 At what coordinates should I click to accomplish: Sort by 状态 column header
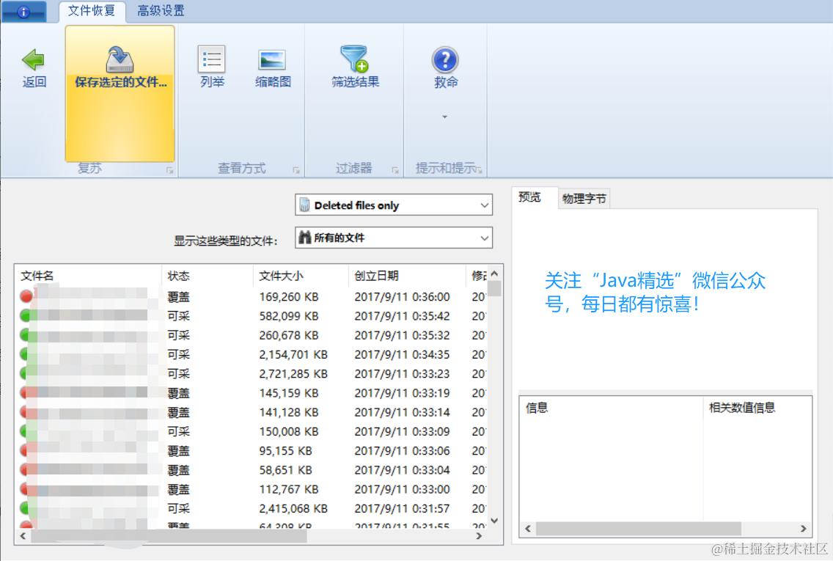click(208, 276)
